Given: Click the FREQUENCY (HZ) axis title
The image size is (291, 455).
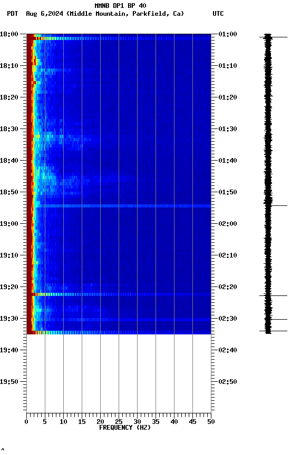Looking at the screenshot, I should point(125,428).
